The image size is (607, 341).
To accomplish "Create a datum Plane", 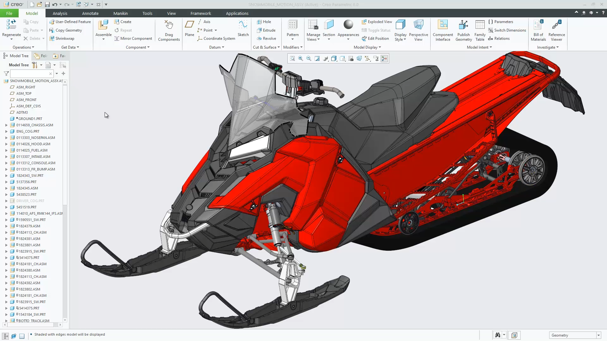I will pos(189,28).
